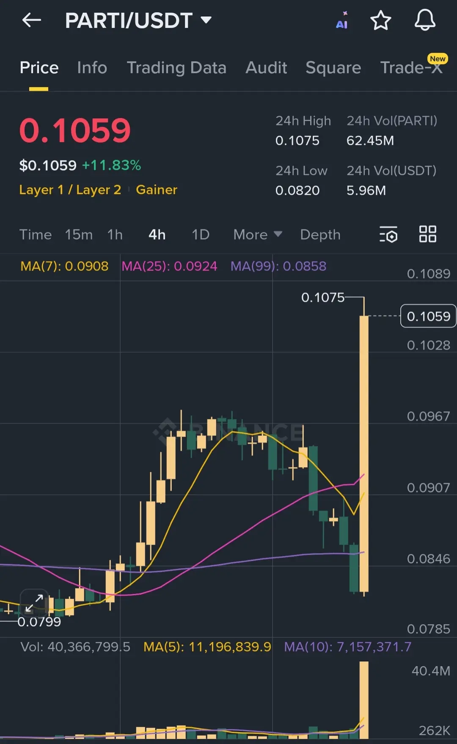The width and height of the screenshot is (457, 744).
Task: Select the Time chart interval
Action: [x=36, y=234]
